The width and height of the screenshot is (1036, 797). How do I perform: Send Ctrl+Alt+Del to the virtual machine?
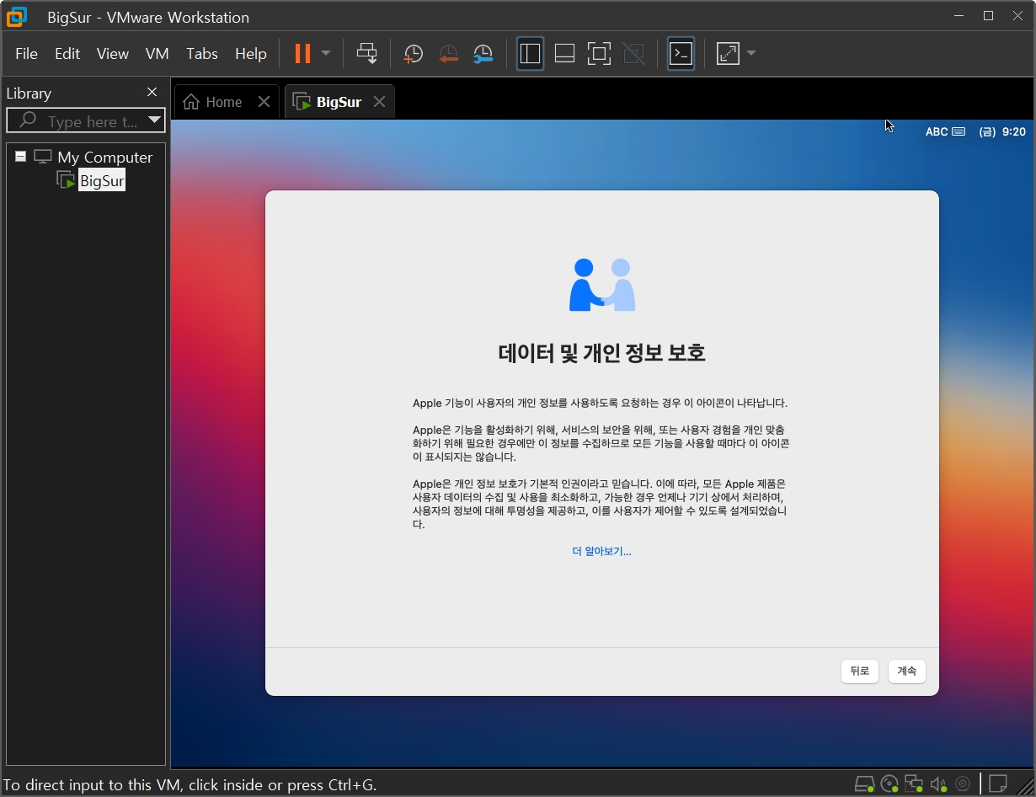click(367, 53)
